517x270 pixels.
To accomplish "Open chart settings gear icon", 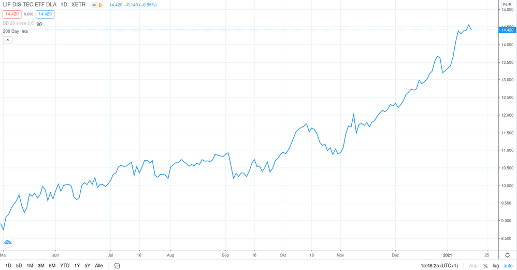I will (507, 255).
